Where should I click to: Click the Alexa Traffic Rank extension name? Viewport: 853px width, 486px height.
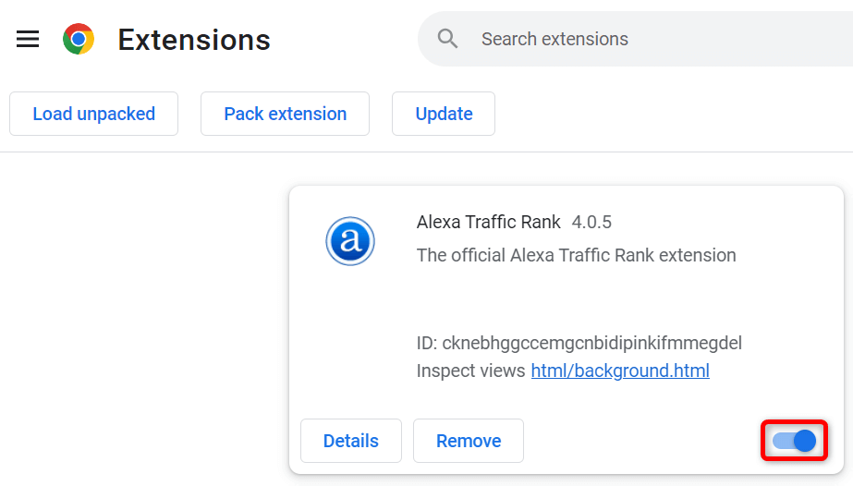488,222
